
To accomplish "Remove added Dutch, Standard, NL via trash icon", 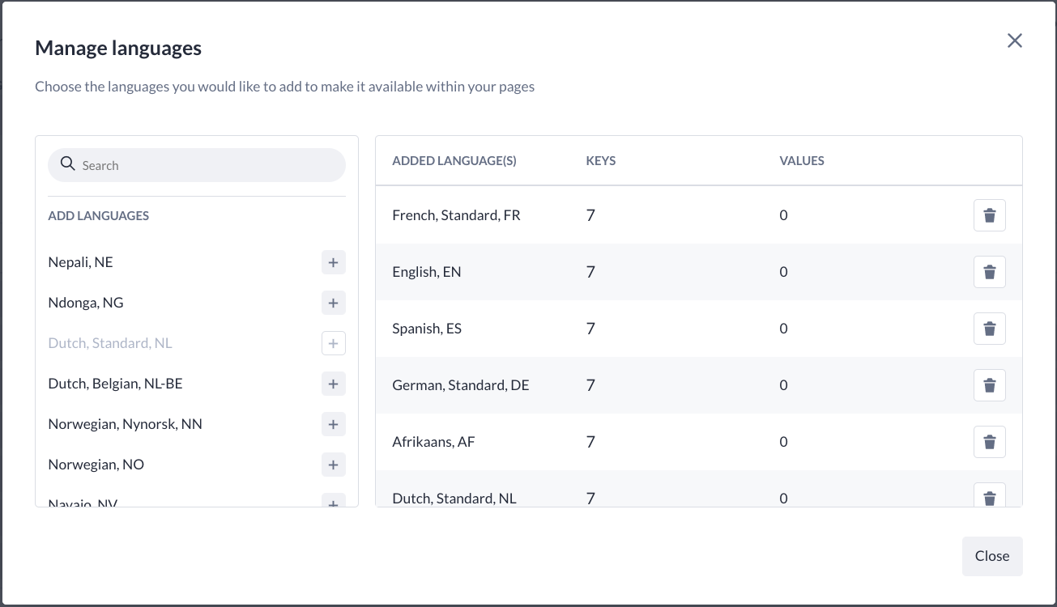I will click(x=989, y=495).
